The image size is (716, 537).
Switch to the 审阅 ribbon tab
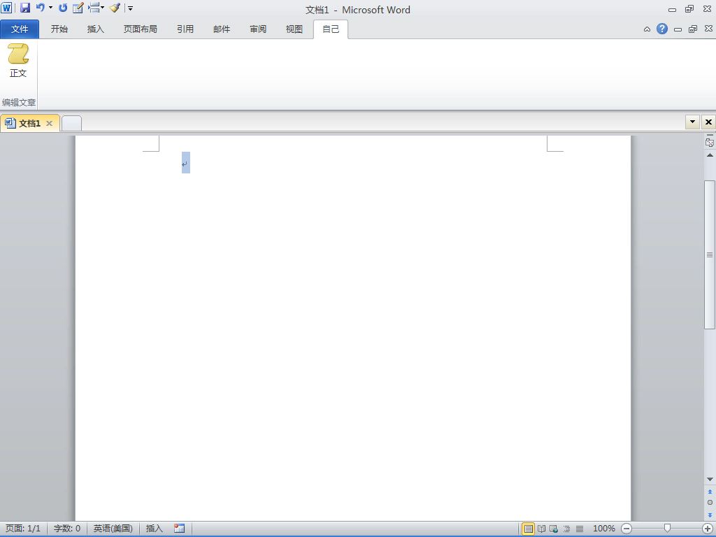click(x=258, y=29)
